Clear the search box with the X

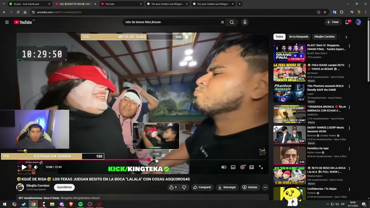223,22
